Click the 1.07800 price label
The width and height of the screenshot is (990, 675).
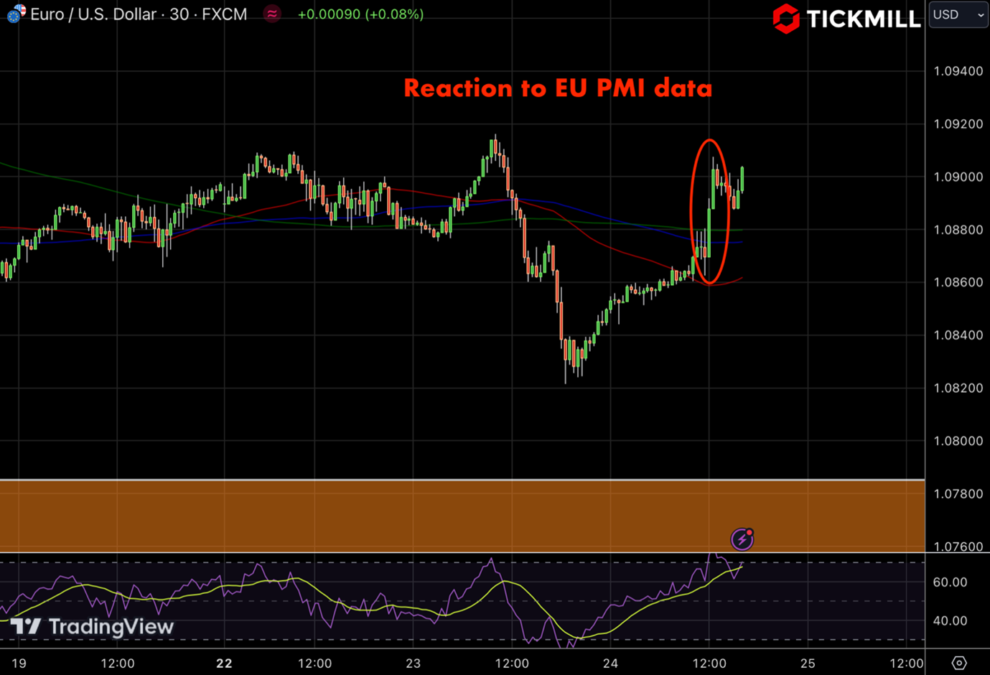pyautogui.click(x=958, y=494)
